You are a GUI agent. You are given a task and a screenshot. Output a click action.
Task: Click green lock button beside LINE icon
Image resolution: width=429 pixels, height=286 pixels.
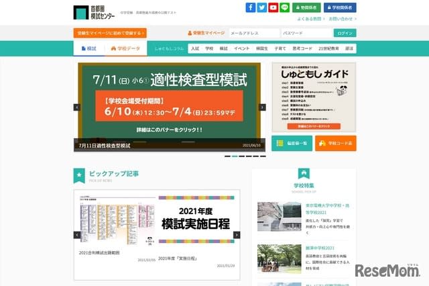pos(306,7)
